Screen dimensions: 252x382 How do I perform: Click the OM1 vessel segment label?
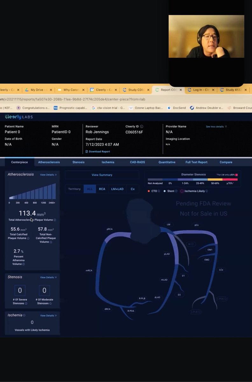click(x=210, y=250)
